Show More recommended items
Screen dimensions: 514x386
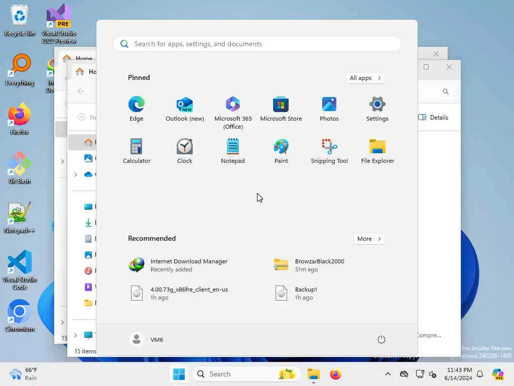point(369,239)
